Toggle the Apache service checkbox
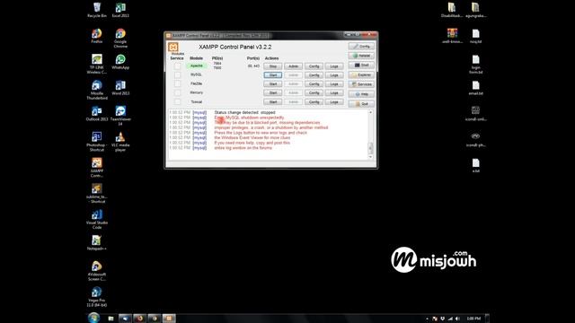Image resolution: width=575 pixels, height=323 pixels. [x=177, y=65]
